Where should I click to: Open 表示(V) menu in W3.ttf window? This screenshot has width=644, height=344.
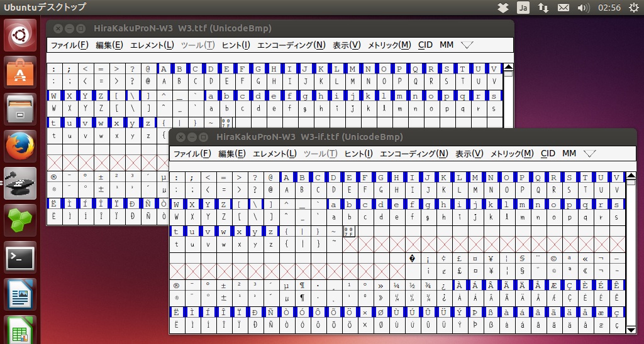pos(347,45)
